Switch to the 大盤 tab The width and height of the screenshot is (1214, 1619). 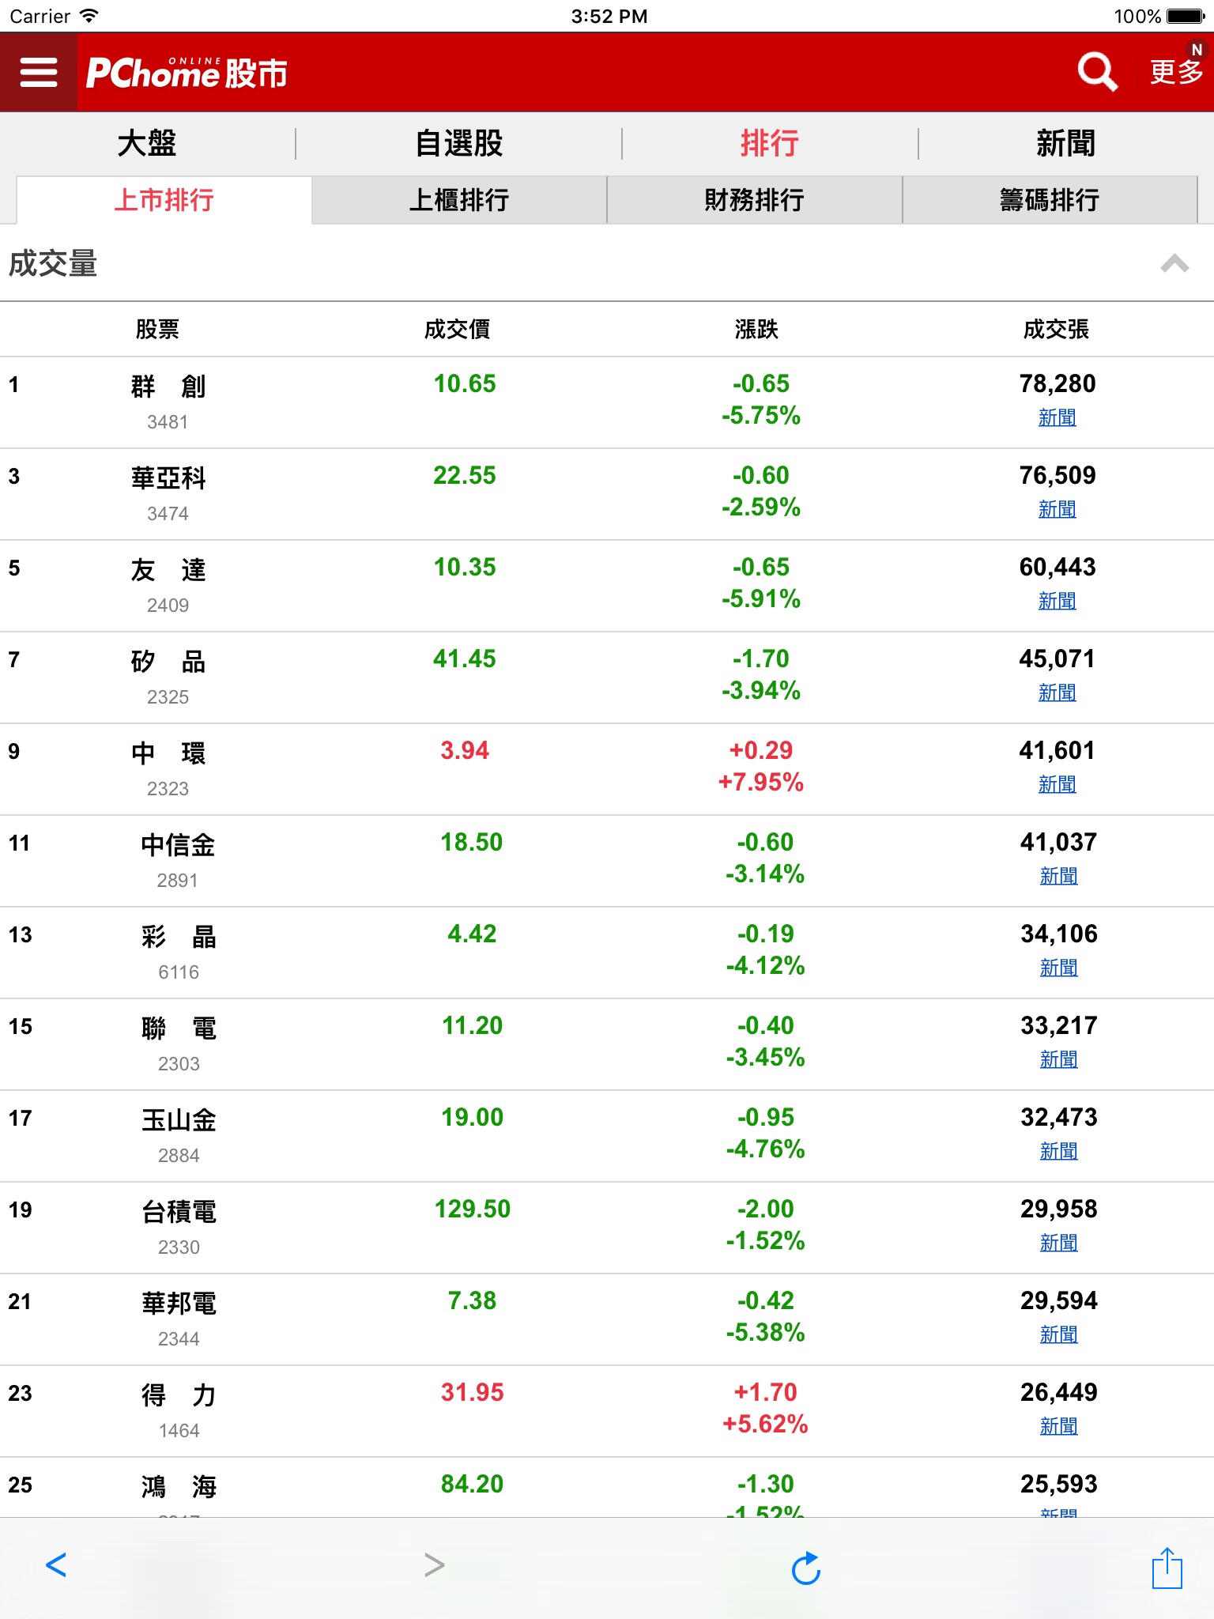(147, 144)
